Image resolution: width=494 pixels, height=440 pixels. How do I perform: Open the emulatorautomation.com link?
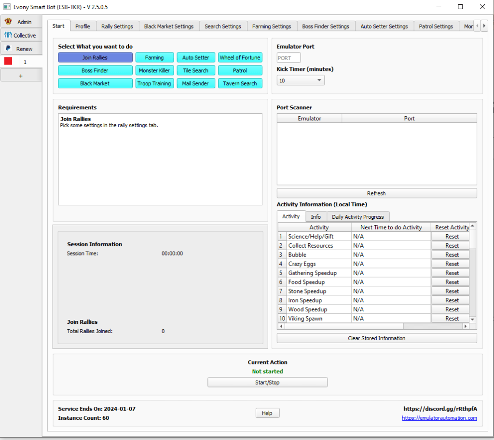439,418
